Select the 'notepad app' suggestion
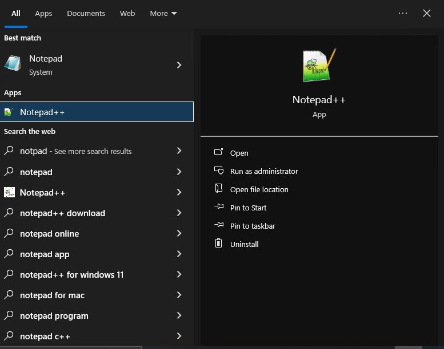This screenshot has height=349, width=444. (45, 254)
